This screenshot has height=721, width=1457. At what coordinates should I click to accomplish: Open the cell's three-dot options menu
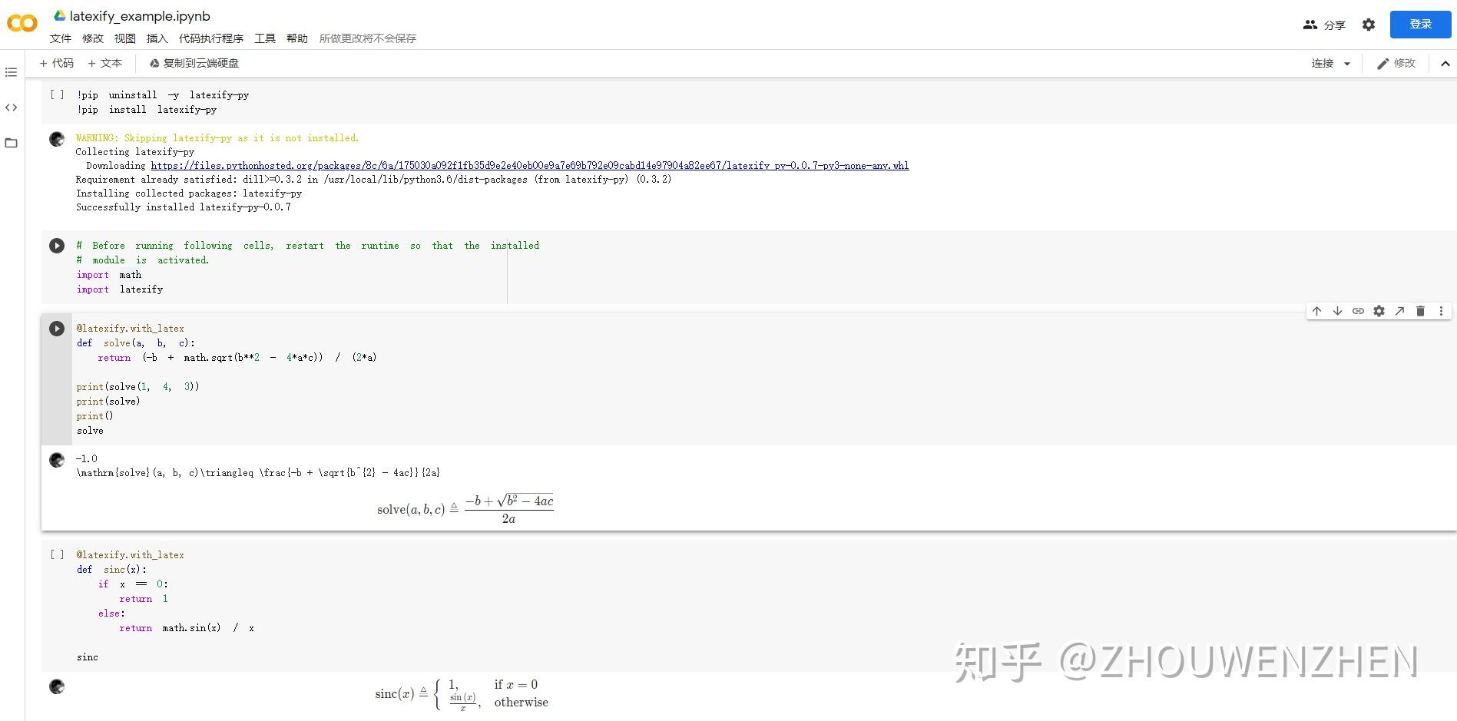click(x=1442, y=311)
